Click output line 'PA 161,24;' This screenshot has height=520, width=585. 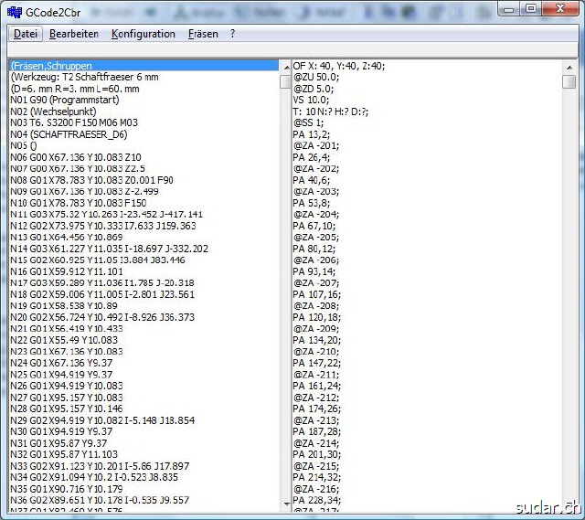coord(317,386)
